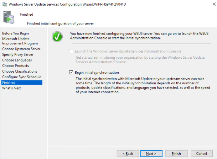Select Microsoft Update Improvement Program step

[x=20, y=41]
